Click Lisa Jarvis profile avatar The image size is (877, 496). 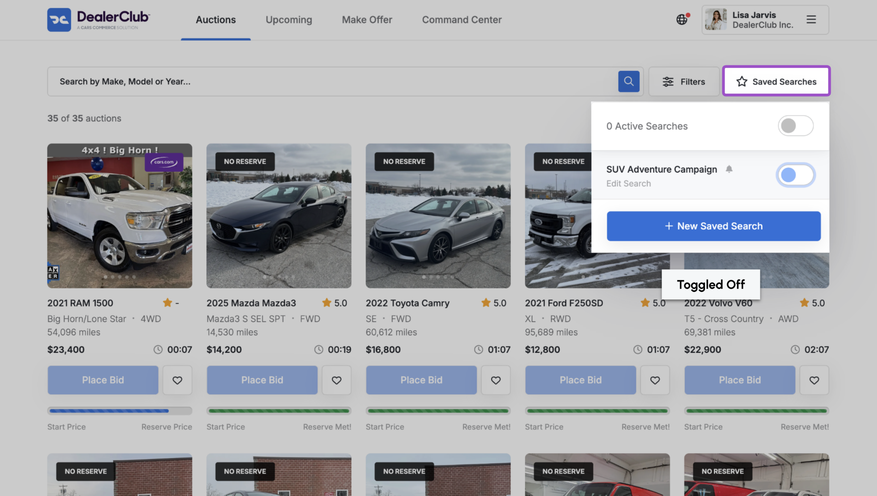point(716,19)
